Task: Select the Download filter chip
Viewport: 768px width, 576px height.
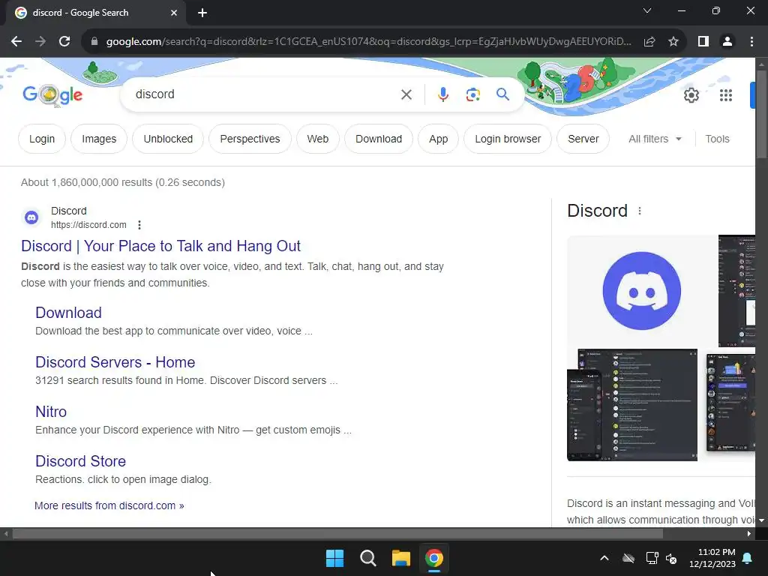Action: coord(379,139)
